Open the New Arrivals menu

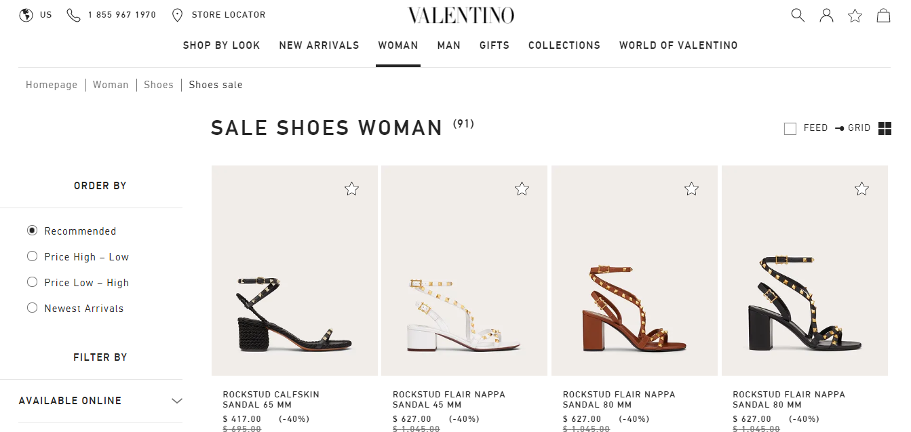point(319,45)
